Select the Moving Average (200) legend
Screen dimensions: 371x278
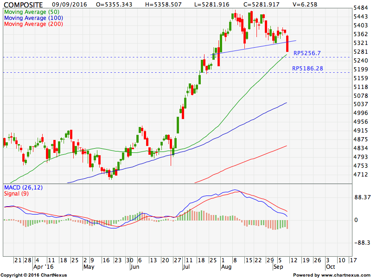pos(33,24)
